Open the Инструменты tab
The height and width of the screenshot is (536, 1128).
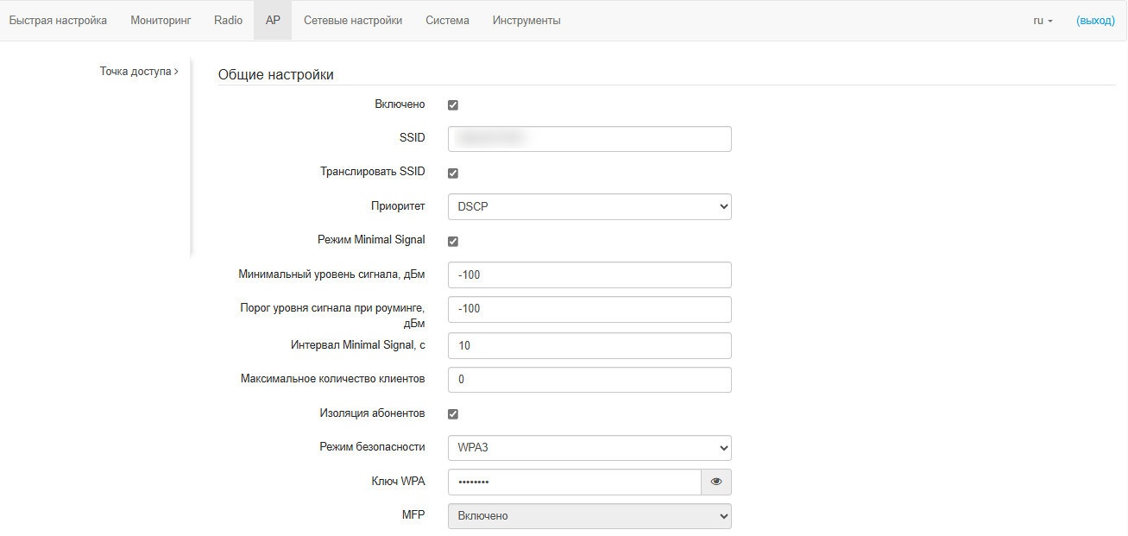(x=526, y=21)
